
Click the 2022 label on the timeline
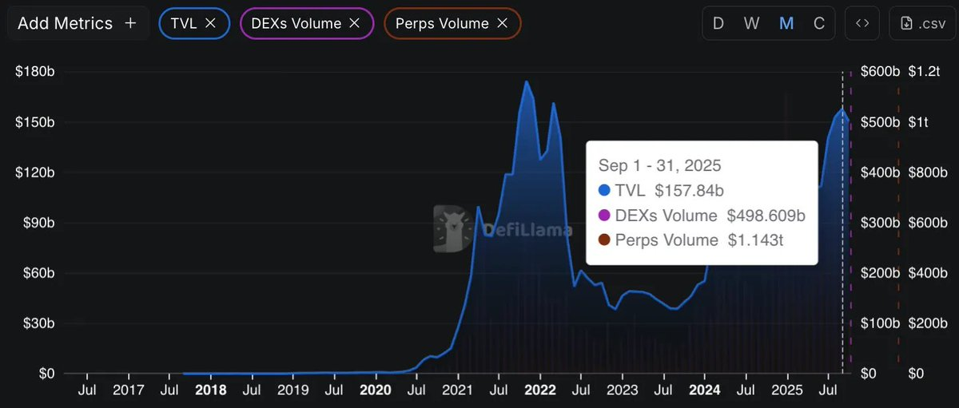pyautogui.click(x=540, y=390)
